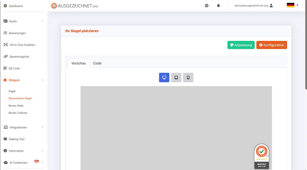Switch preview to tablet view
The image size is (307, 170).
176,77
